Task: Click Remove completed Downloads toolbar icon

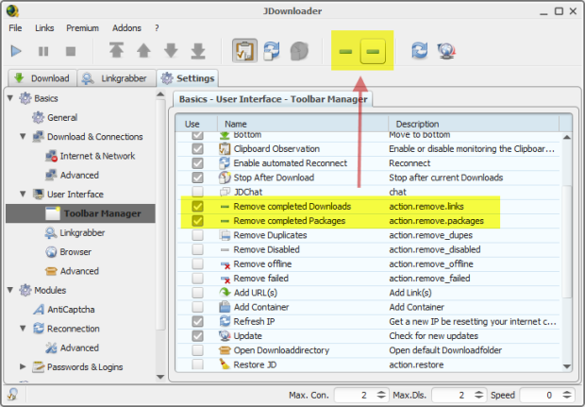Action: click(345, 52)
